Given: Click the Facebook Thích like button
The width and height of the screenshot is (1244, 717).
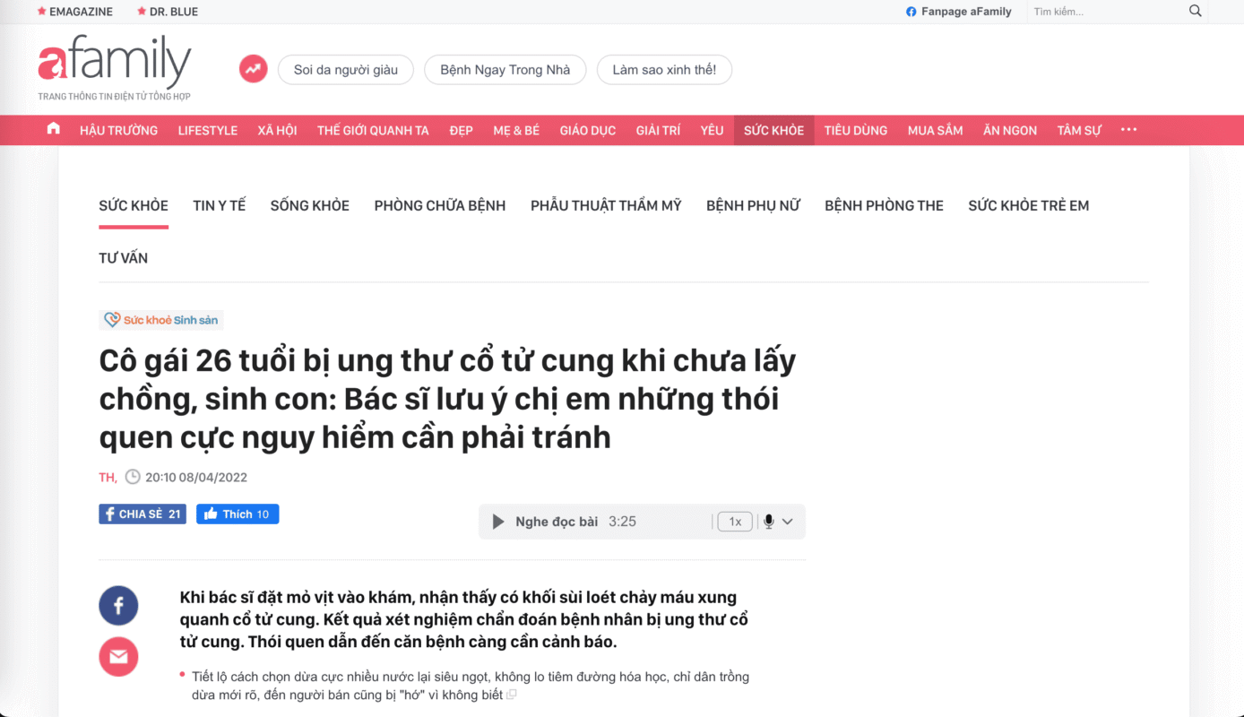Looking at the screenshot, I should 238,514.
